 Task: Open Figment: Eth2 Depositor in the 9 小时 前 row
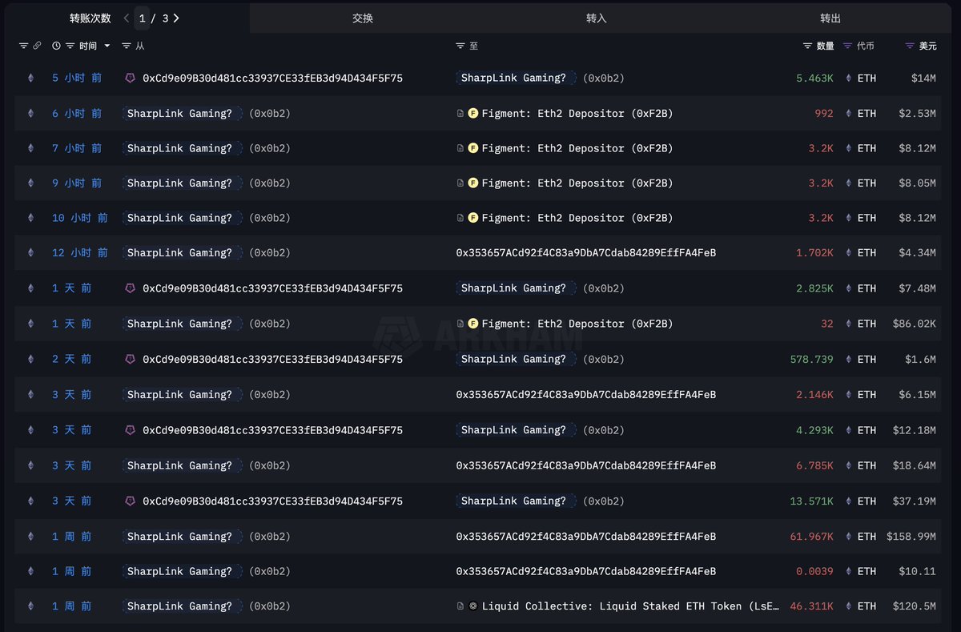tap(577, 183)
